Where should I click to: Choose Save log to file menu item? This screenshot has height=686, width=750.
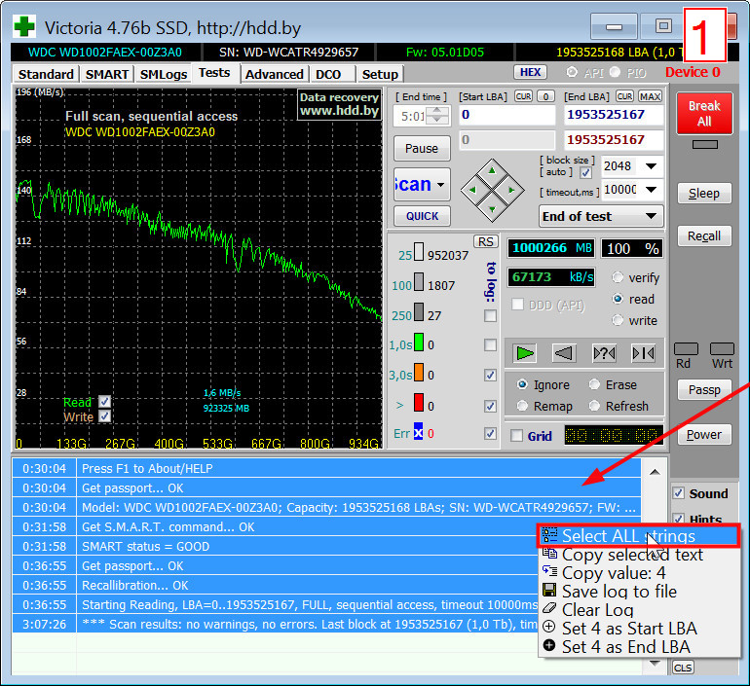(619, 592)
